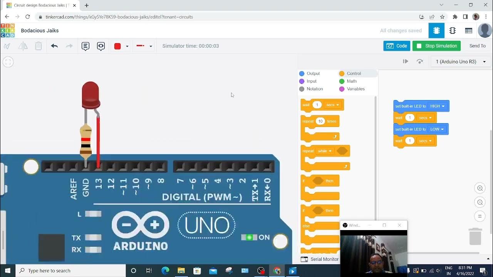This screenshot has height=277, width=493.
Task: Click the if-then block in palette
Action: (x=320, y=188)
